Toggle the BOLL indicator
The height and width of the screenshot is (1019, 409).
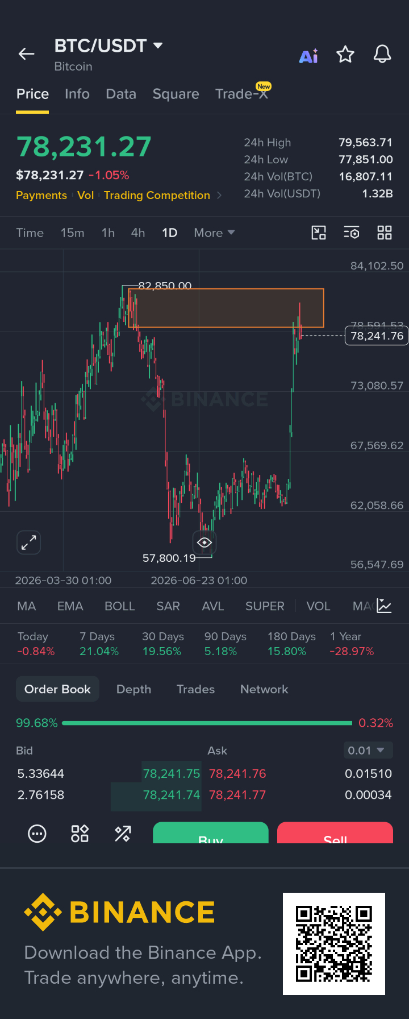[120, 606]
